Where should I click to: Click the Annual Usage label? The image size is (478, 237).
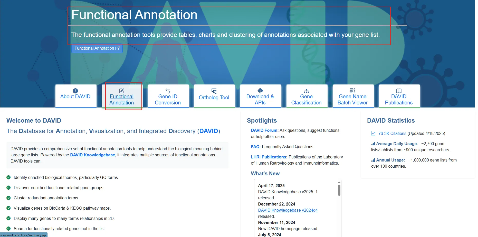tap(390, 160)
